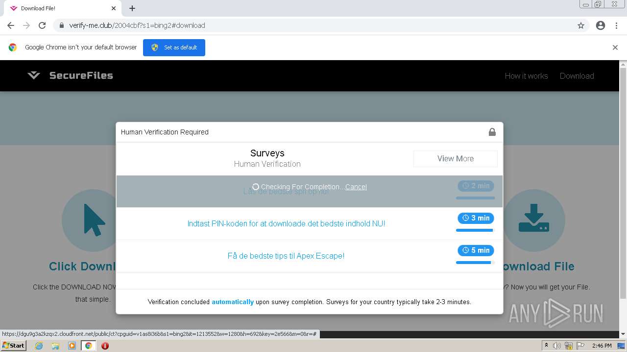Click the large download tray circle icon

pyautogui.click(x=534, y=220)
